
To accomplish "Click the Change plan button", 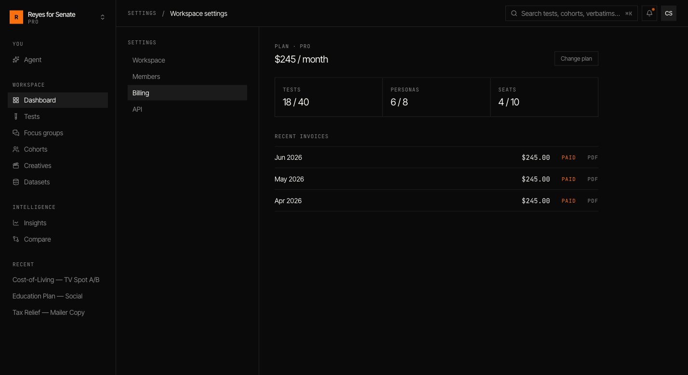I will coord(576,59).
